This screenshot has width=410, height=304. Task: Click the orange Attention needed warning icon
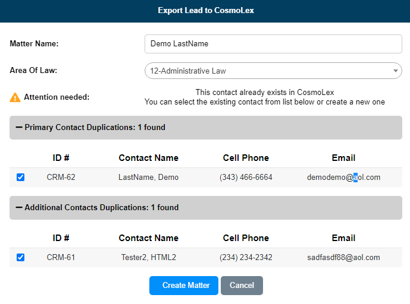pyautogui.click(x=15, y=97)
